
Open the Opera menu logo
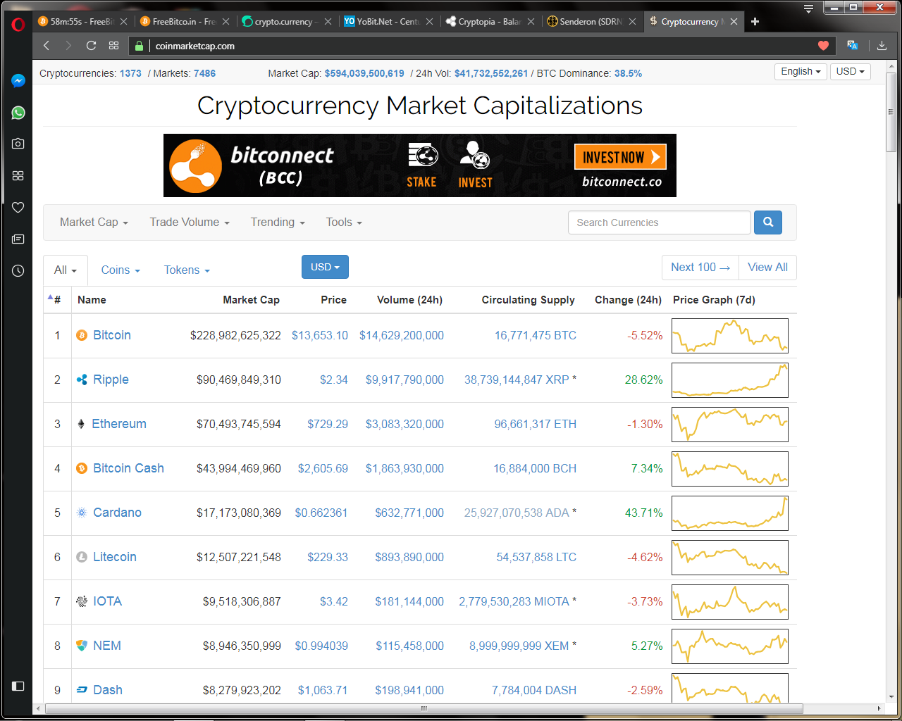18,24
